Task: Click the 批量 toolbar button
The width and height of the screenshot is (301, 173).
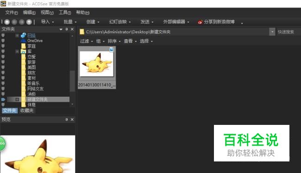Action: click(70, 22)
